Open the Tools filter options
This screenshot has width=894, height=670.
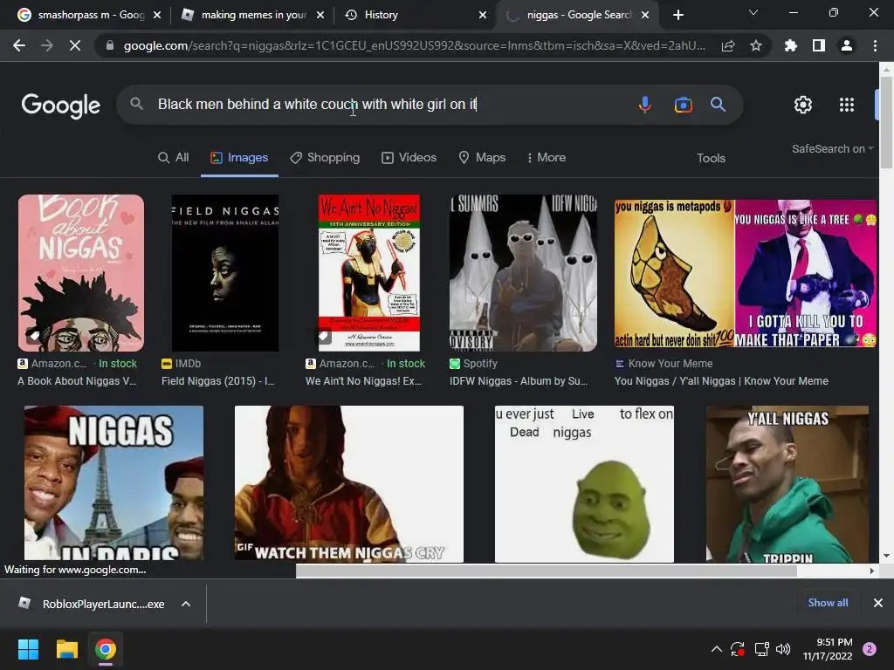click(711, 158)
